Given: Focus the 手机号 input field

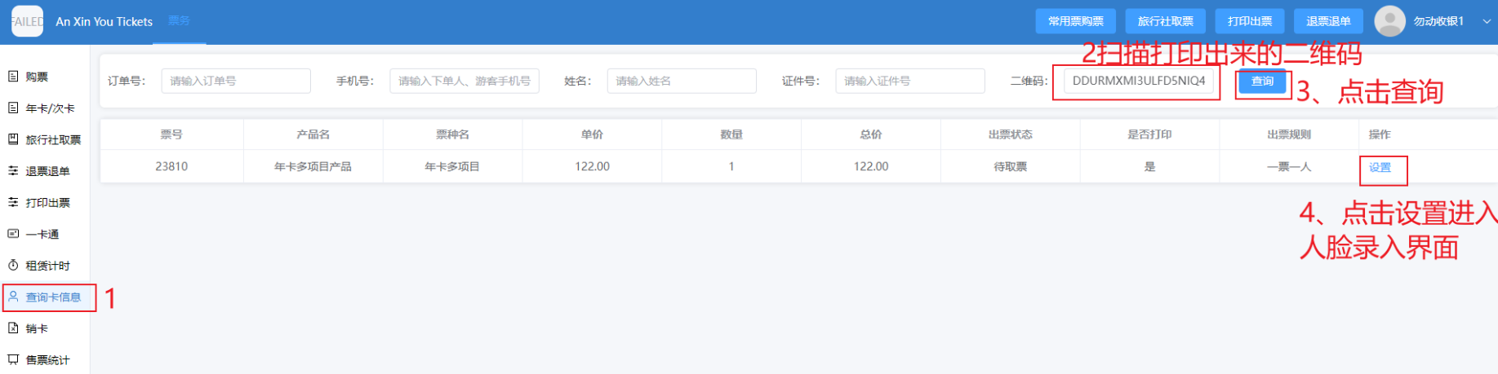Looking at the screenshot, I should click(465, 81).
